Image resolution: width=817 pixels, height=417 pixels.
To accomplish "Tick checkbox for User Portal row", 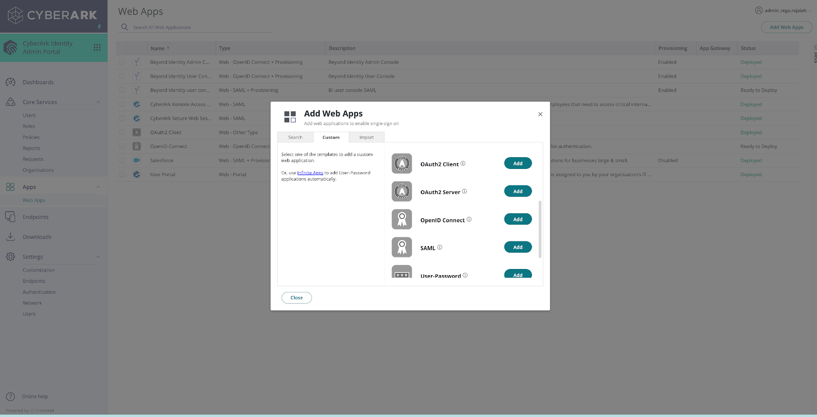I will (122, 175).
